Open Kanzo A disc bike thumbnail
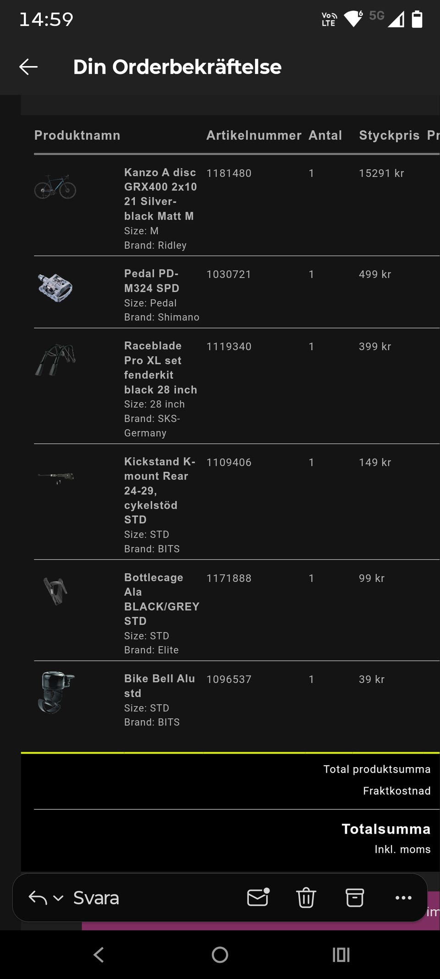440x979 pixels. 55,186
